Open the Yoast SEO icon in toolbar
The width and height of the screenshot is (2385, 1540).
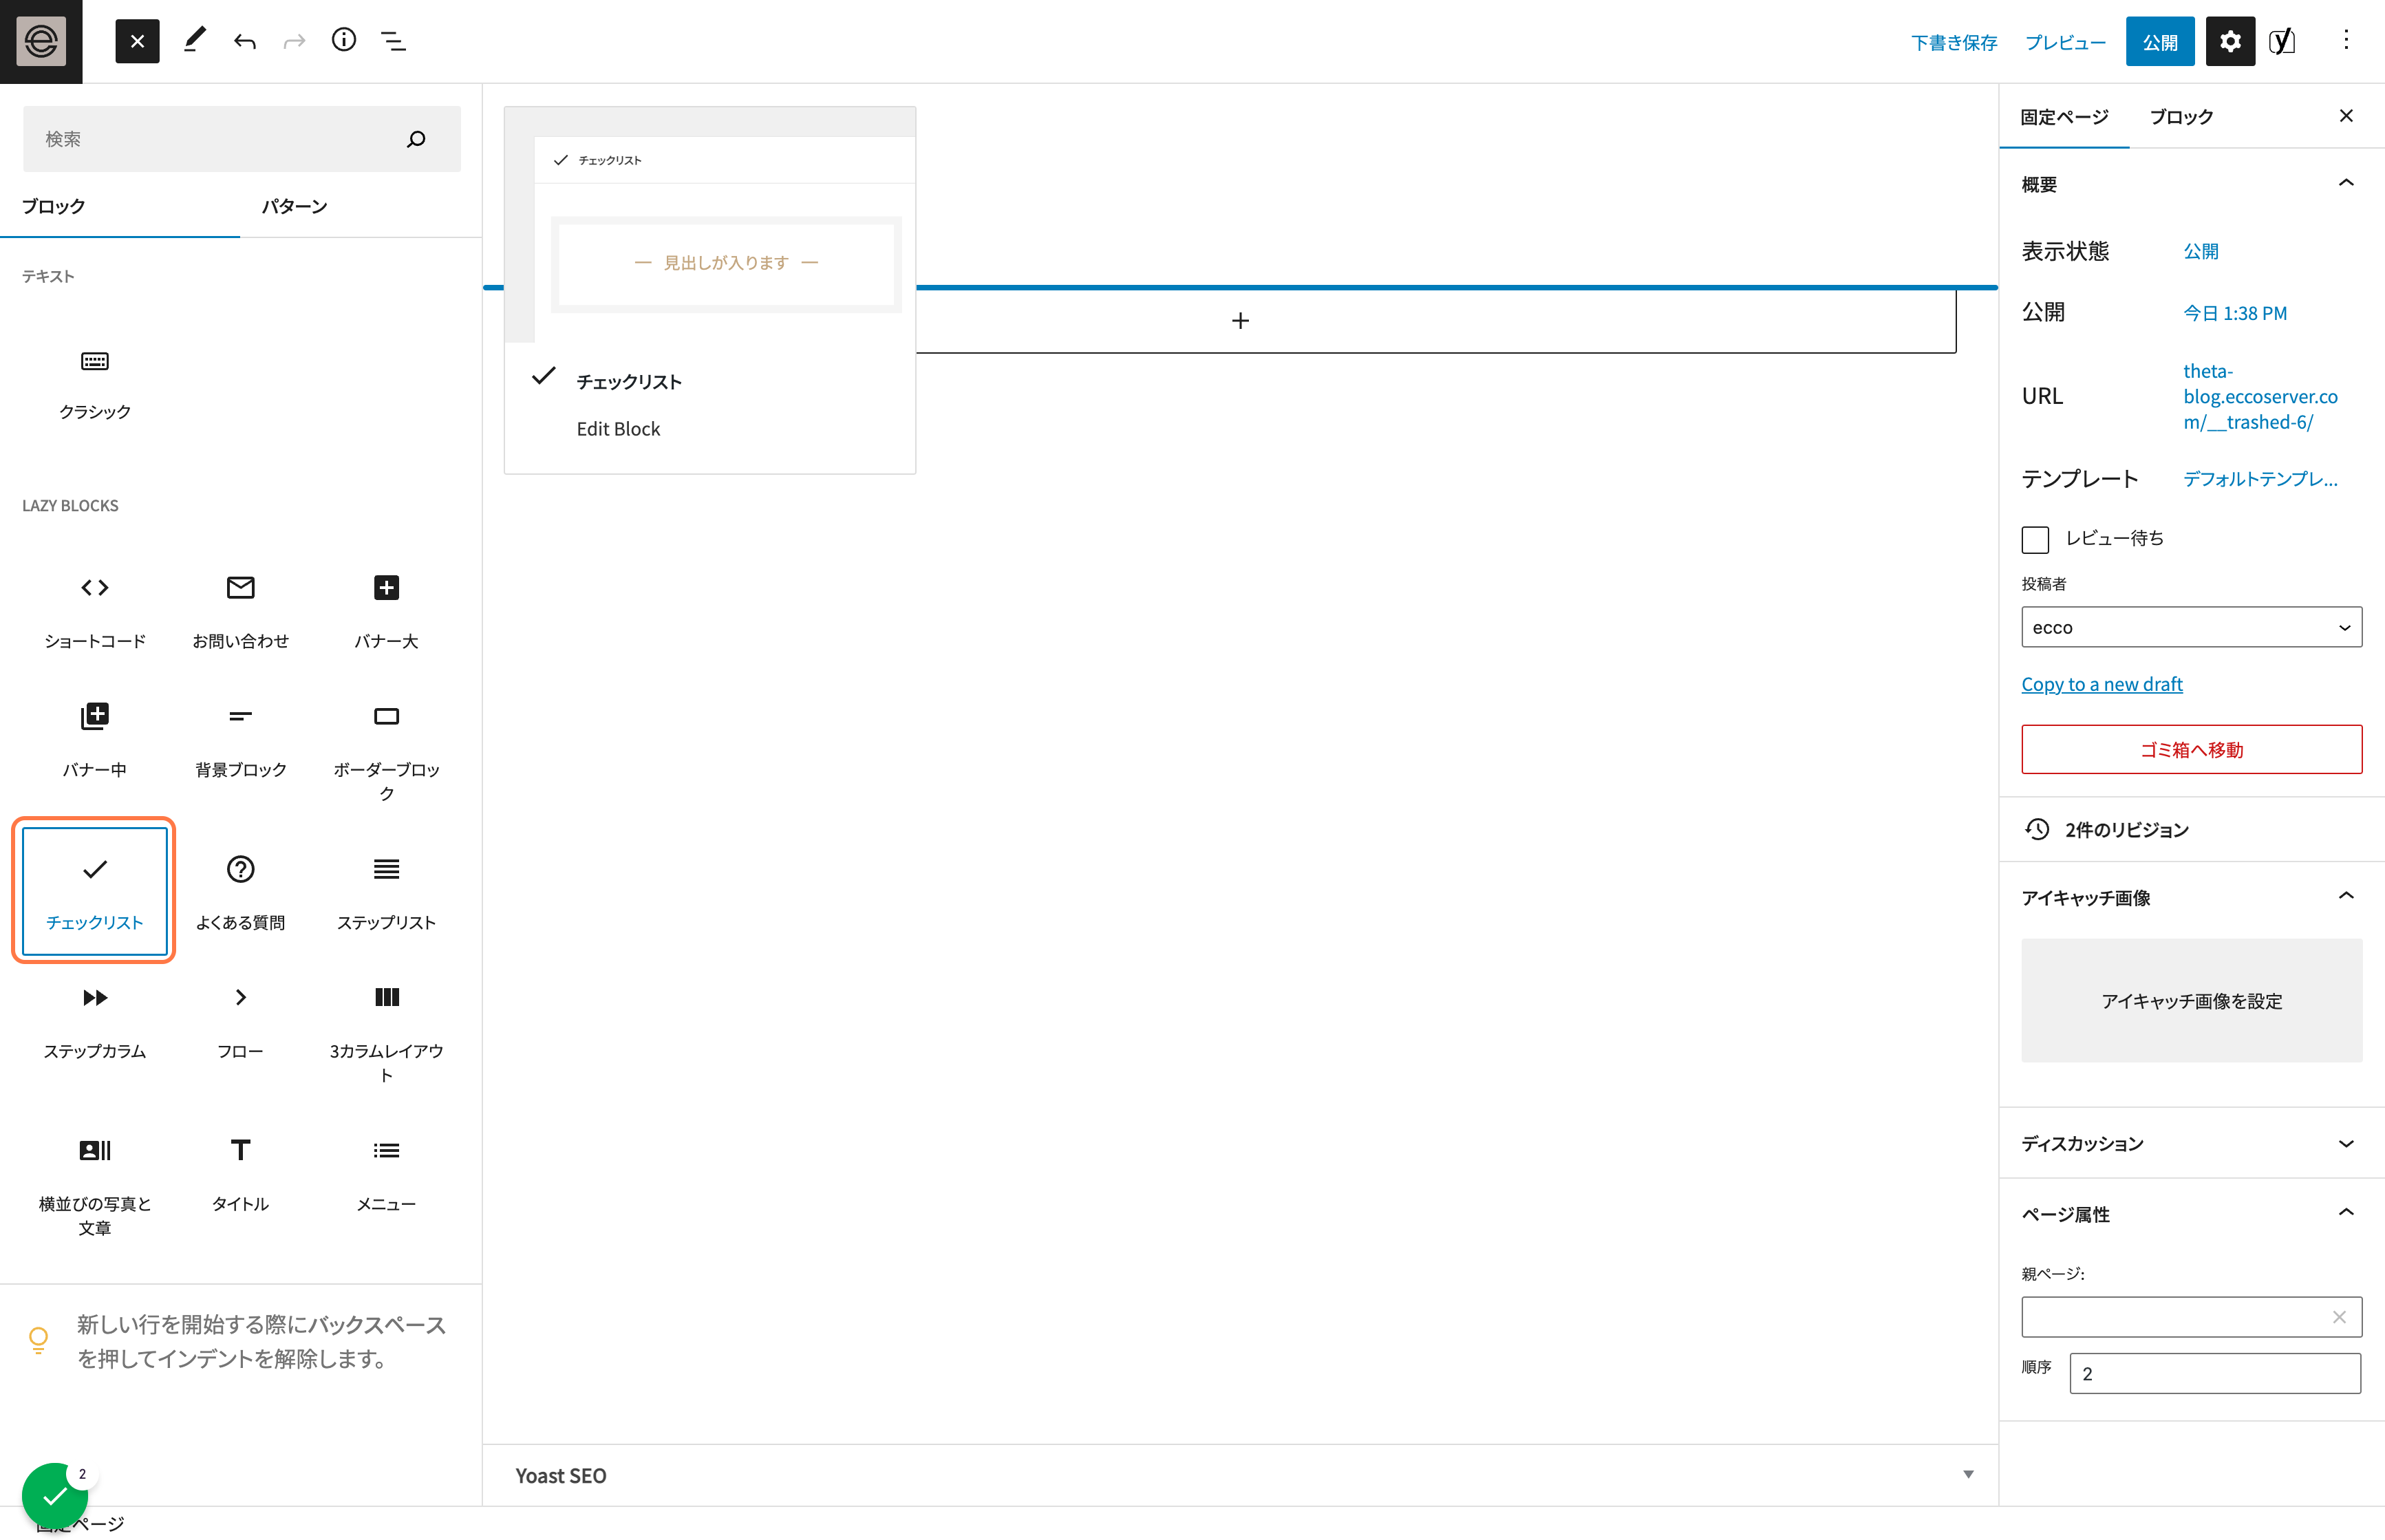[2282, 41]
